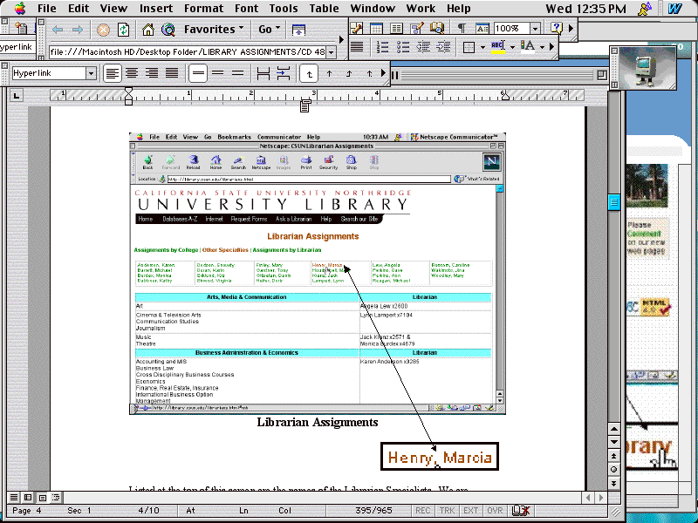Click the Web toolbar Forward arrow
The height and width of the screenshot is (523, 698).
78,30
